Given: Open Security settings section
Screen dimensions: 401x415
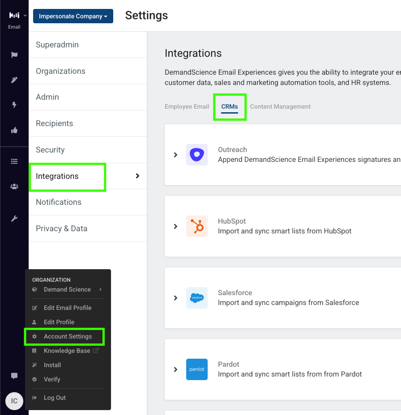Looking at the screenshot, I should (x=88, y=150).
